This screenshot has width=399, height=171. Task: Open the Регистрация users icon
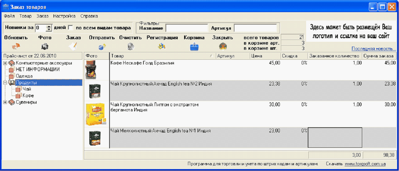pyautogui.click(x=162, y=47)
